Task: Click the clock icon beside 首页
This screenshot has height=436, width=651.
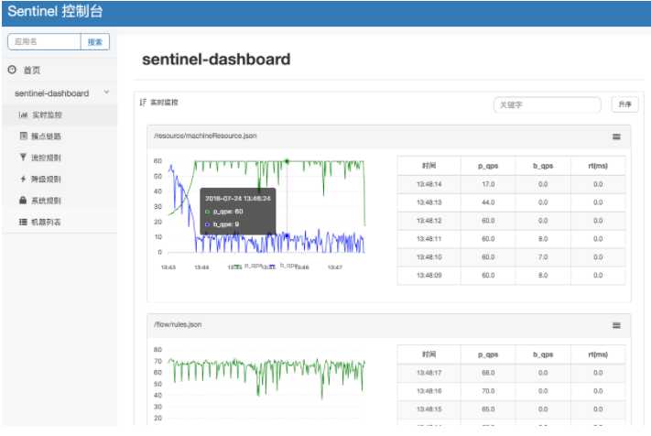Action: (x=12, y=70)
